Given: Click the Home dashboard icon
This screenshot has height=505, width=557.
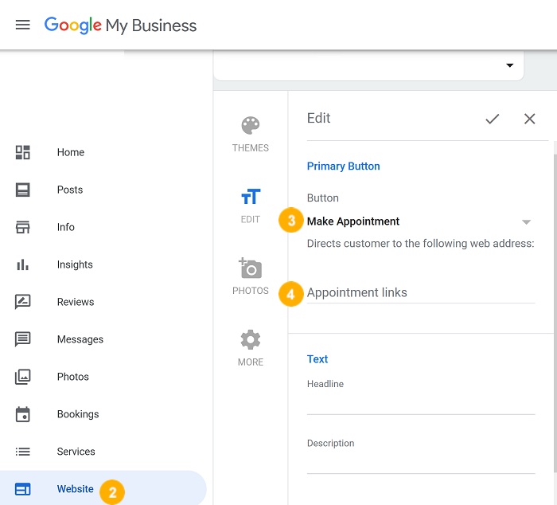Looking at the screenshot, I should point(23,152).
